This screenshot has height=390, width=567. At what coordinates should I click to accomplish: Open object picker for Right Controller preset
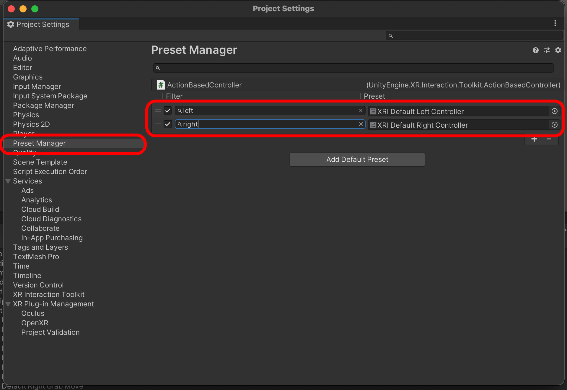[x=554, y=125]
